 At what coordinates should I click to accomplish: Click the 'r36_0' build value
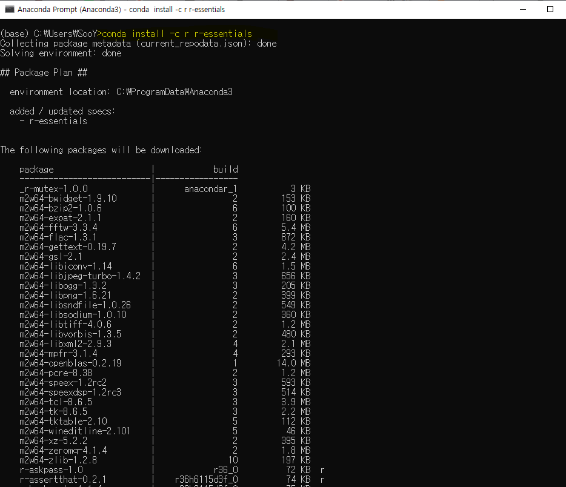pos(225,470)
